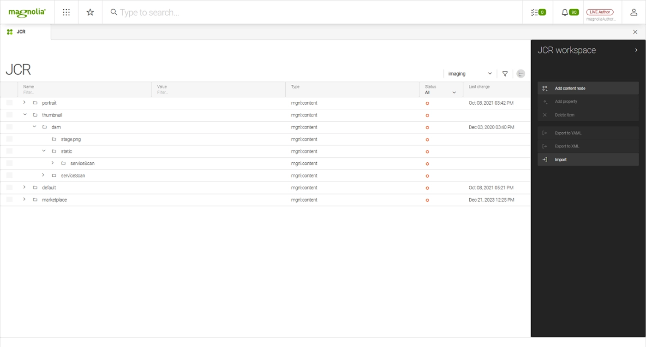The width and height of the screenshot is (646, 347).
Task: Collapse the JCR workspace panel arrow
Action: tap(636, 50)
